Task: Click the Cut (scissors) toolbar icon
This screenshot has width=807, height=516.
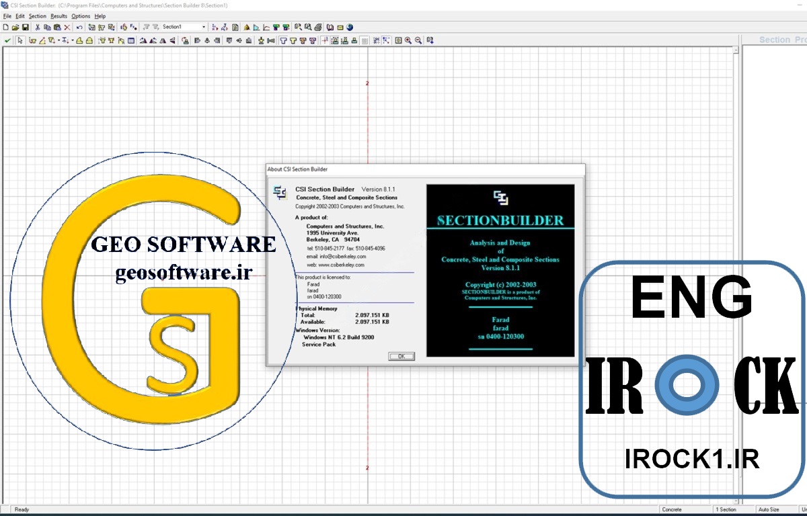Action: pyautogui.click(x=38, y=28)
